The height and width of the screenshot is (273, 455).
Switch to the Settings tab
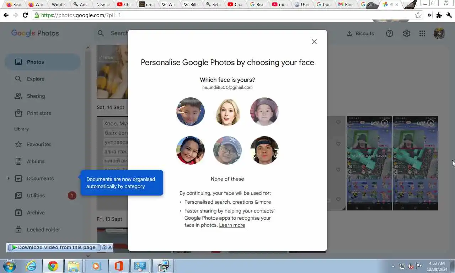(213, 5)
